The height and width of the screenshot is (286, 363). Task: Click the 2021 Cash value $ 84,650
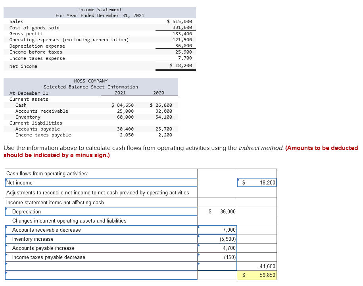[123, 105]
